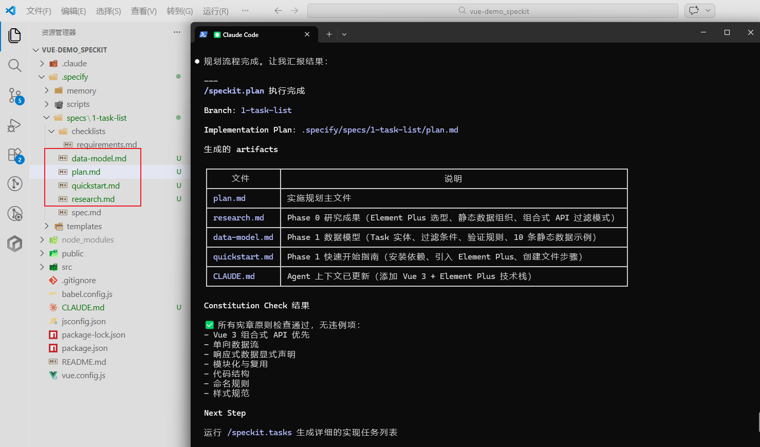
Task: Click the VS Code logo icon
Action: [10, 10]
